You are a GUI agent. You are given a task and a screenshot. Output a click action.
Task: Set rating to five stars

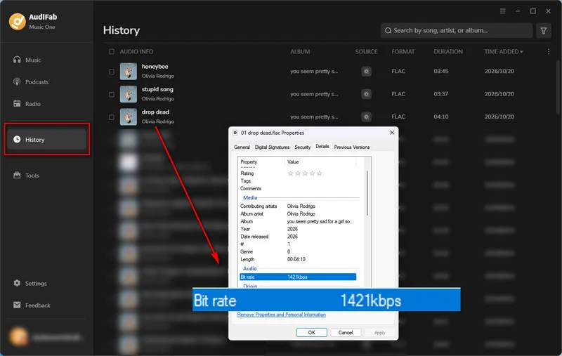click(320, 173)
